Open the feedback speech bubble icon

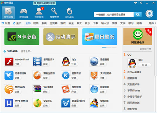[136, 3]
